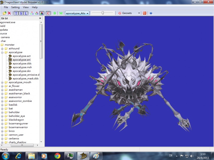Click the open folder toolbar icon
This screenshot has width=214, height=160.
click(5, 13)
